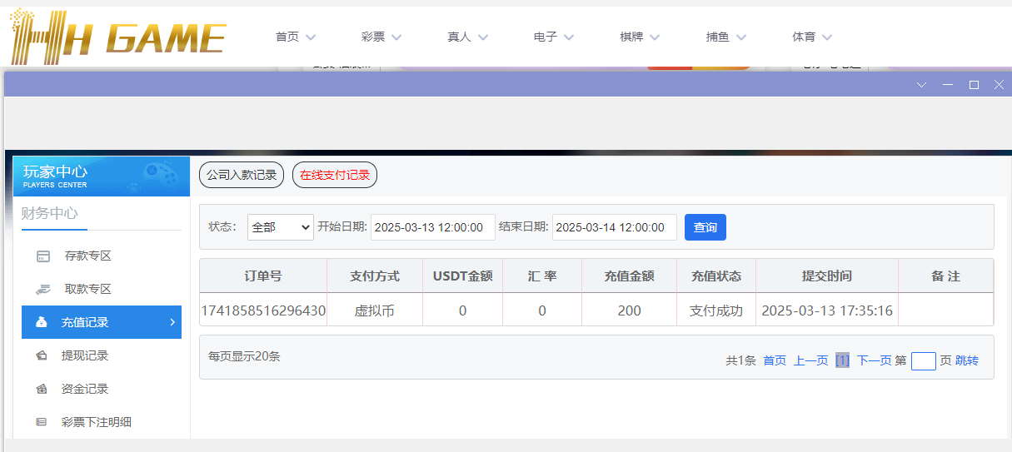Click the USDT金额 column header
Image resolution: width=1012 pixels, height=452 pixels.
click(x=463, y=276)
